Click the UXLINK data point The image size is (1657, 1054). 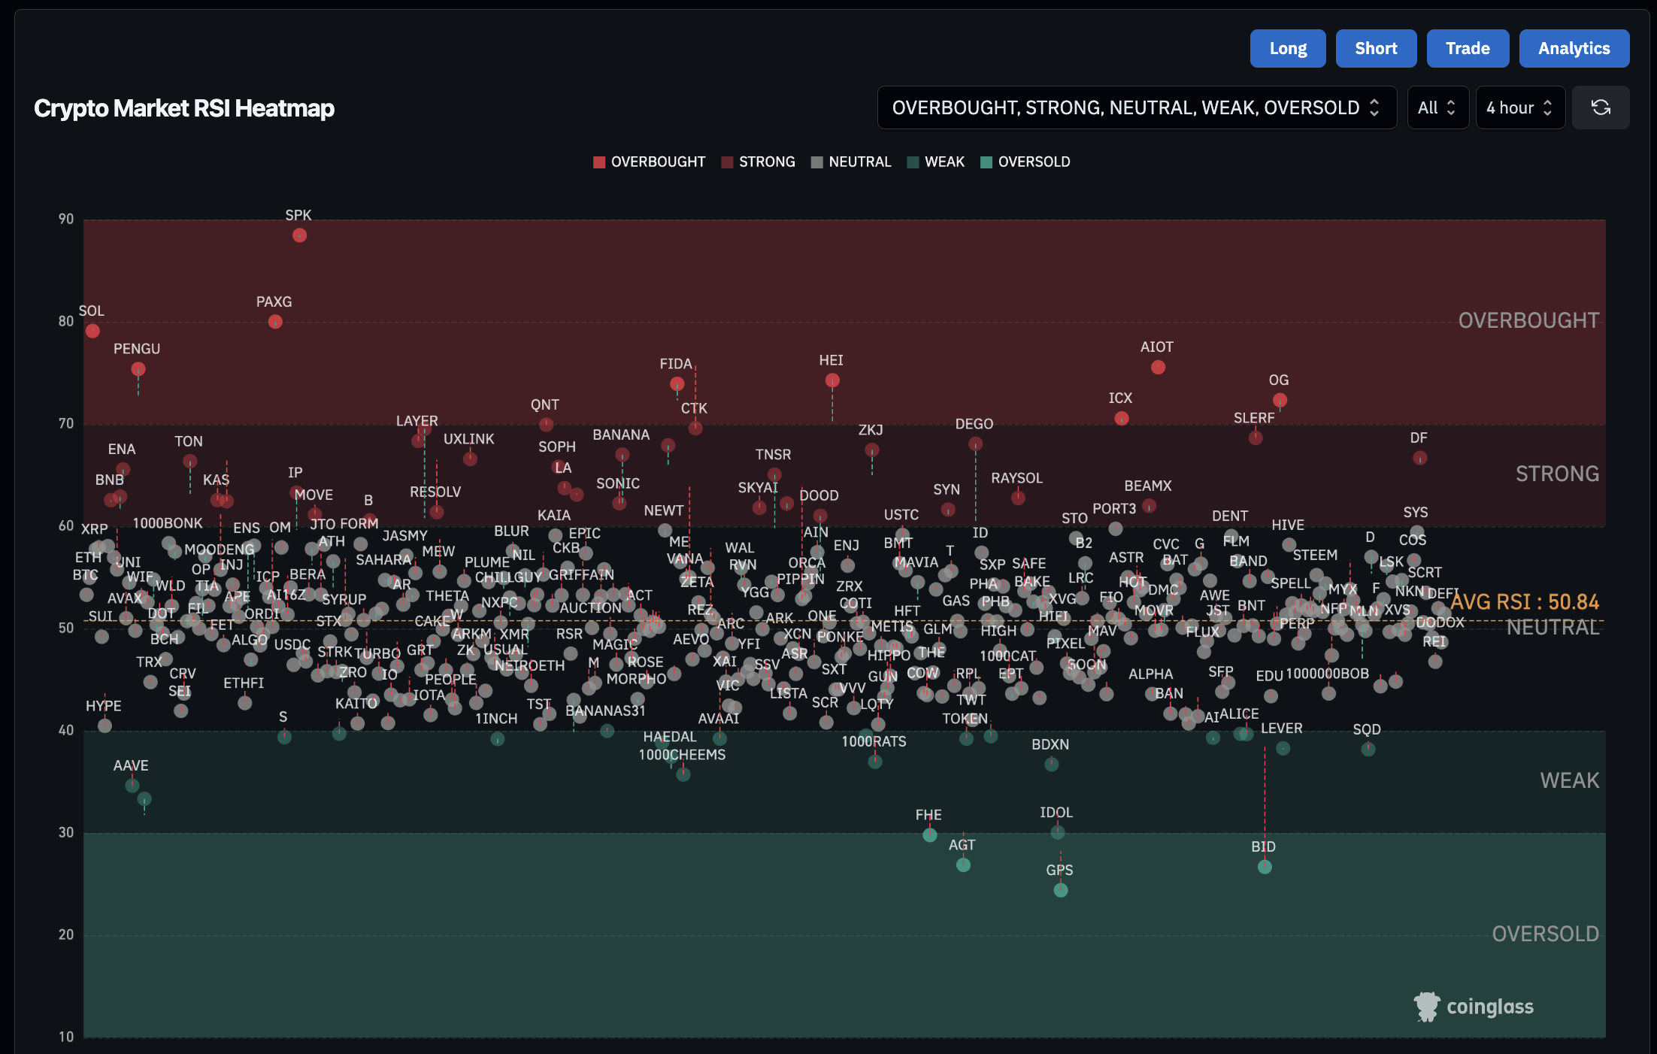[x=471, y=459]
